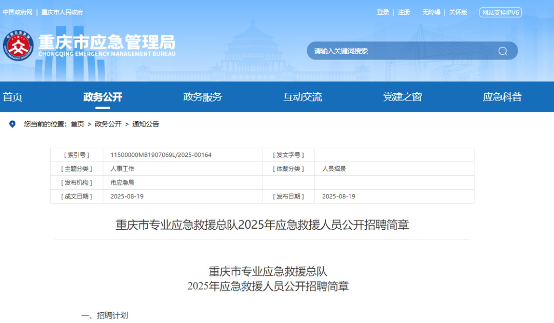This screenshot has height=323, width=554.
Task: Enable 无障碍 accessibility mode
Action: coord(431,12)
